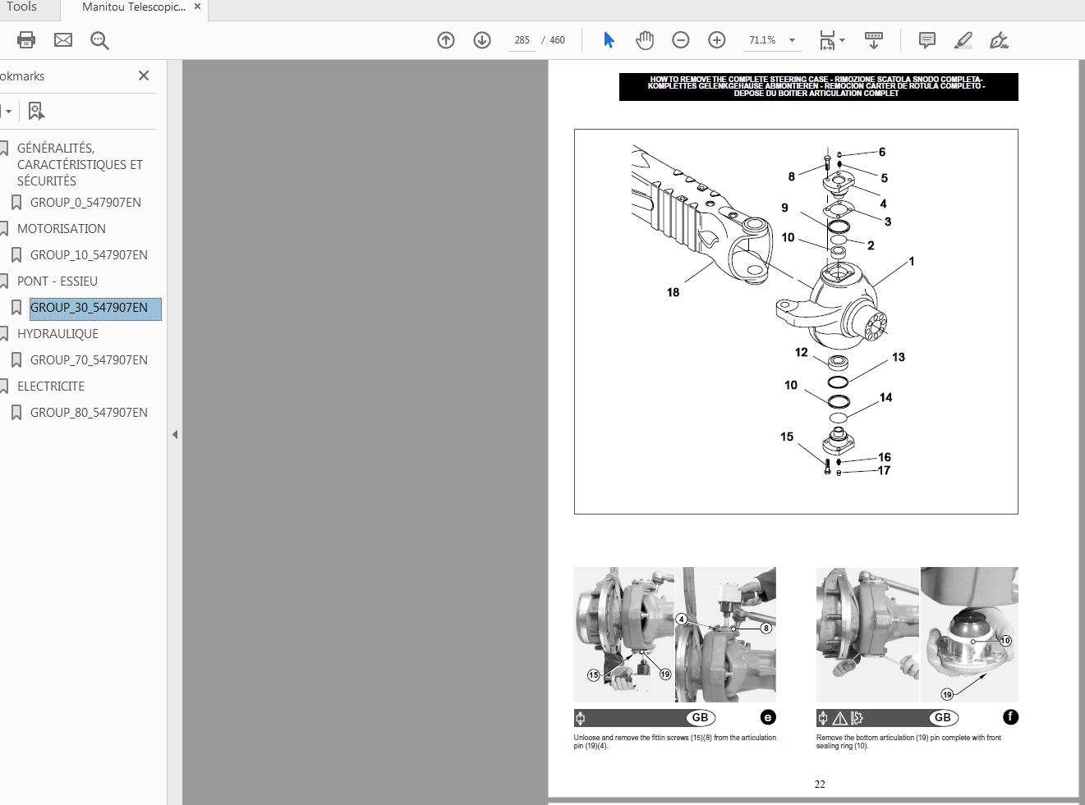Open the GROUP_10_547907EN bookmark
The image size is (1085, 805).
(x=89, y=254)
